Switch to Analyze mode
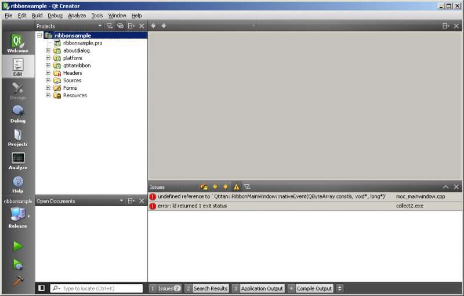The width and height of the screenshot is (464, 296). point(17,160)
